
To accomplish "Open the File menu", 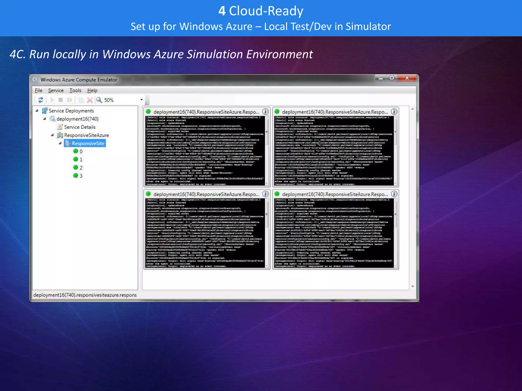I will (x=38, y=90).
